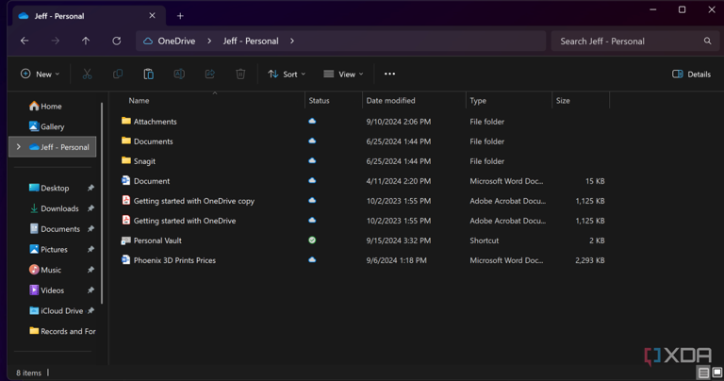Expand the Jeff - Personal tree node
This screenshot has height=381, width=724.
point(19,147)
